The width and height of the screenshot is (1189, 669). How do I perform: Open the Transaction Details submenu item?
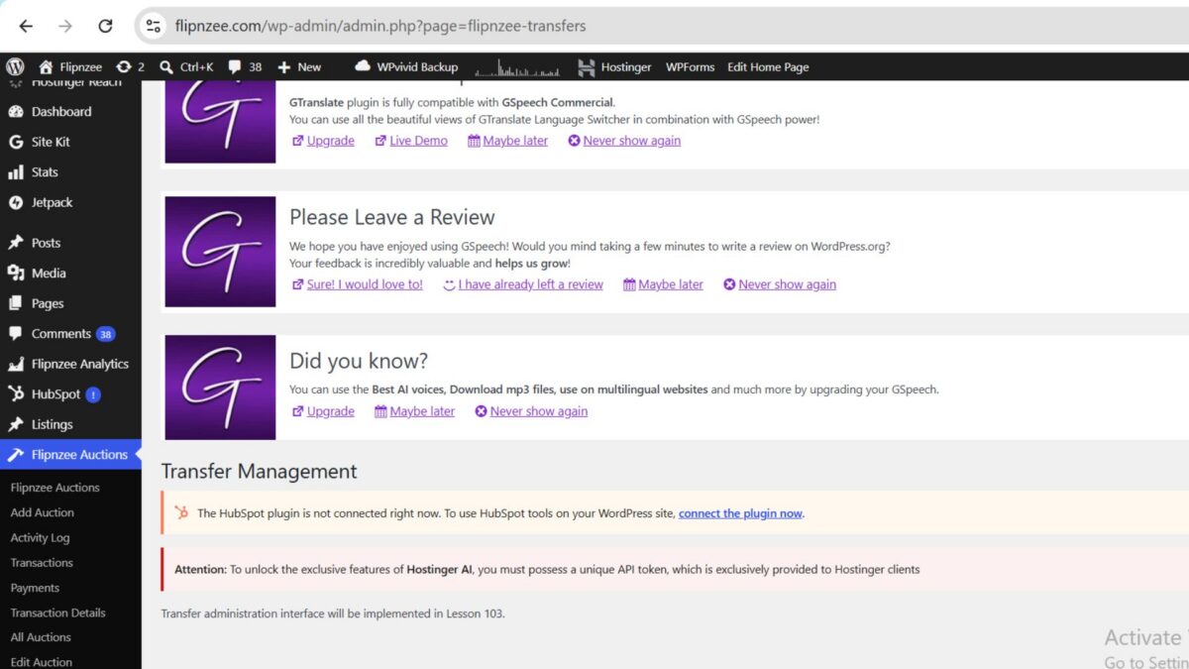click(58, 613)
